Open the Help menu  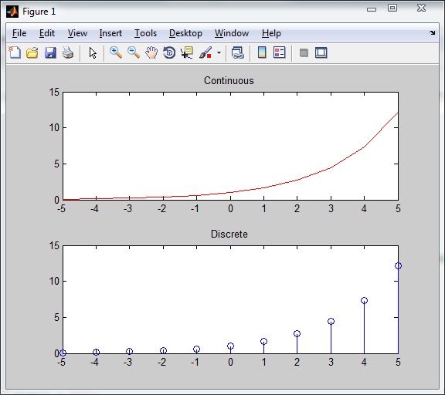[x=271, y=33]
